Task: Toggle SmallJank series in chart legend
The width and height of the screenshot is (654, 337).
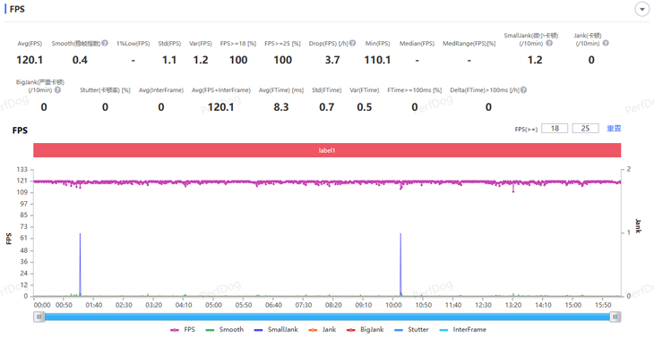Action: pyautogui.click(x=276, y=330)
